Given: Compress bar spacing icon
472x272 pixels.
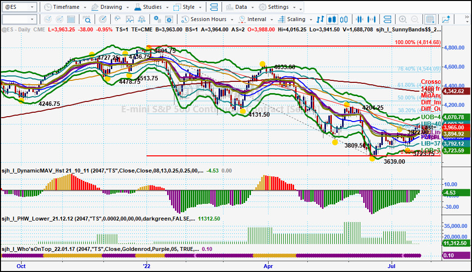Looking at the screenshot, I should point(359,20).
